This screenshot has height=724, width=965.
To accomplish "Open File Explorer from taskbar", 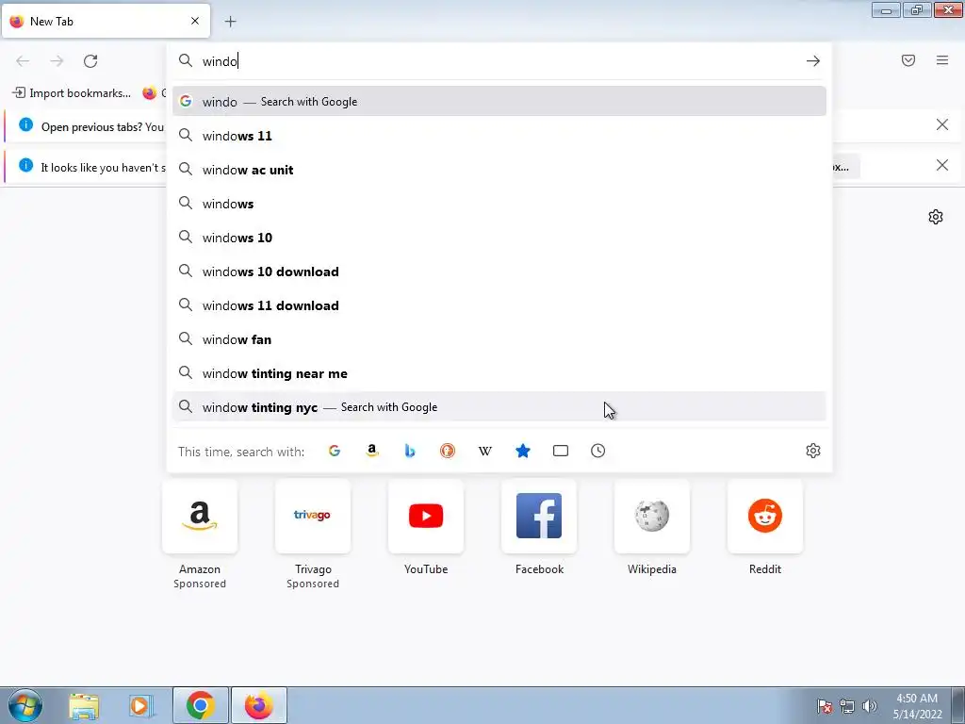I will [84, 705].
